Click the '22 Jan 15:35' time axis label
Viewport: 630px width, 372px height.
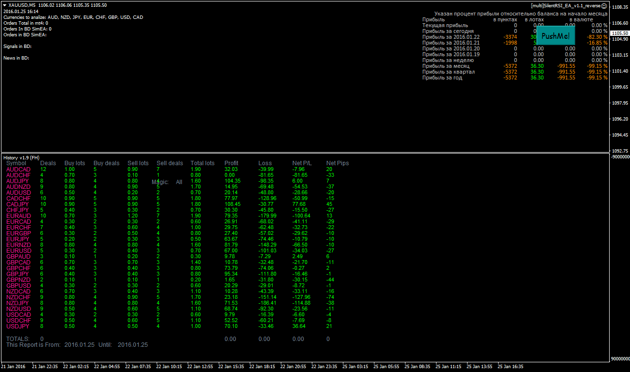click(x=231, y=366)
